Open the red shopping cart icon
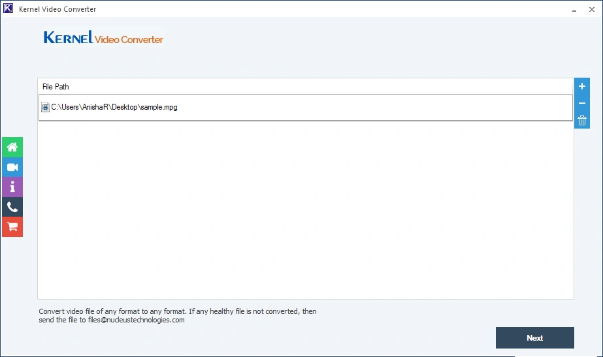Screen dimensions: 603x357 pos(12,227)
